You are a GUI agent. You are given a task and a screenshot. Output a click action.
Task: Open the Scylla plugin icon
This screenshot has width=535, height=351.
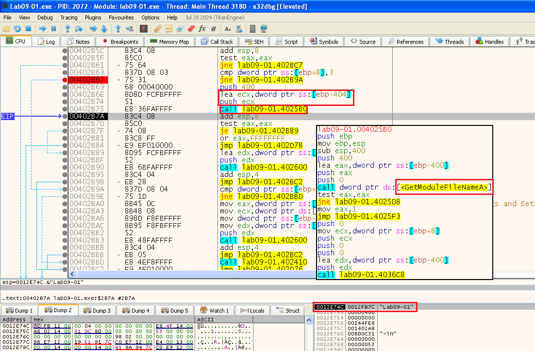143,29
